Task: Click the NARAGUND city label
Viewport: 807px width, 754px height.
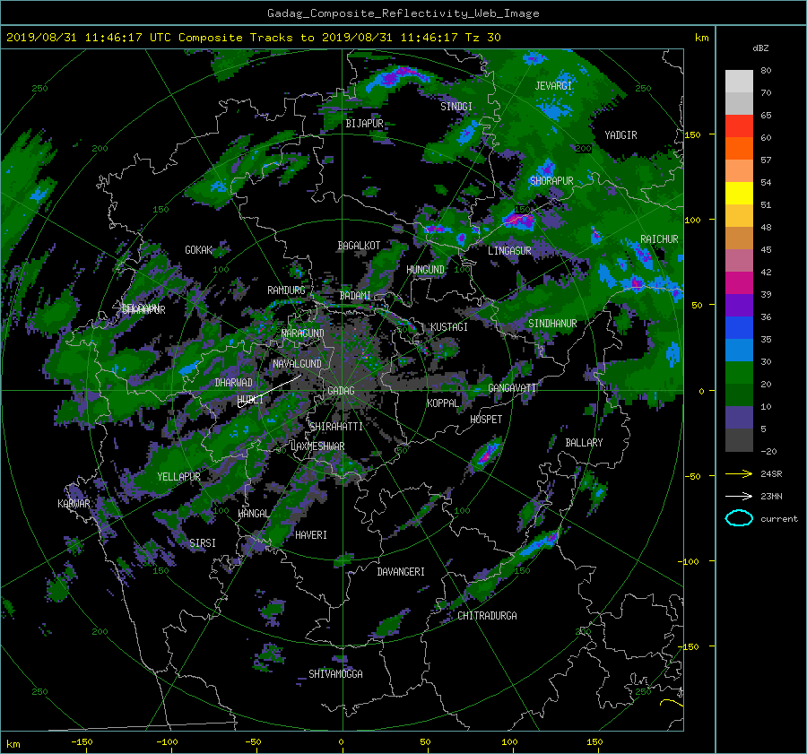Action: coord(303,334)
